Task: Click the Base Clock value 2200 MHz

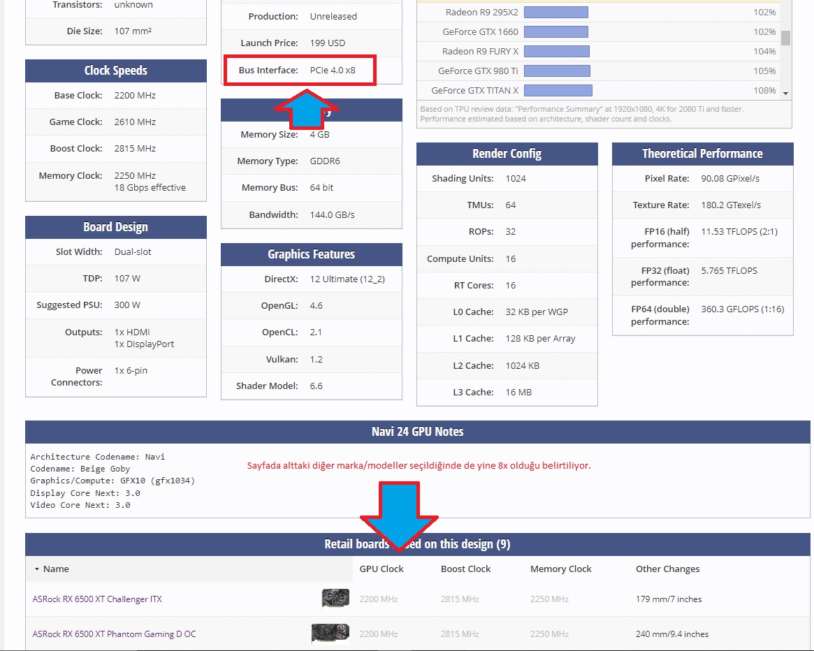Action: [135, 96]
